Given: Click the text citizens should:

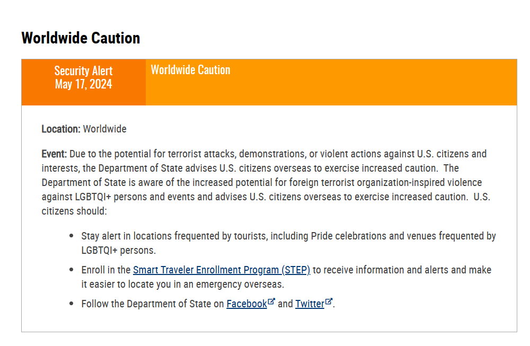Looking at the screenshot, I should (x=74, y=211).
